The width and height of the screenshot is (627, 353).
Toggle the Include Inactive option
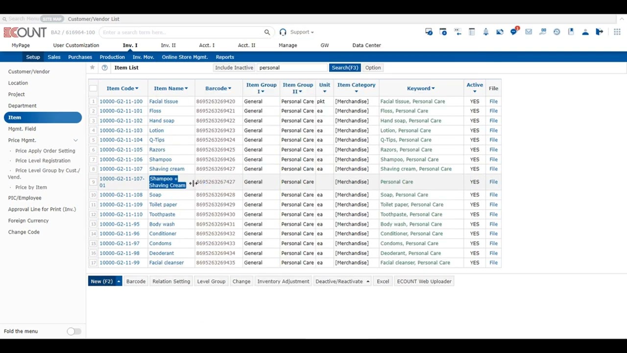pyautogui.click(x=234, y=68)
